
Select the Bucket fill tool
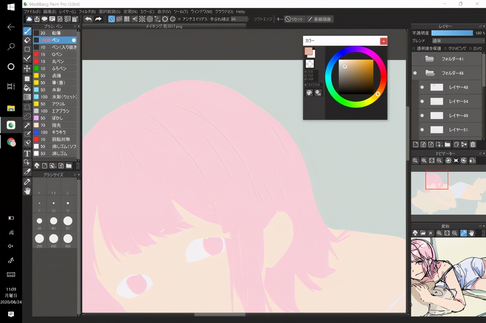(27, 88)
